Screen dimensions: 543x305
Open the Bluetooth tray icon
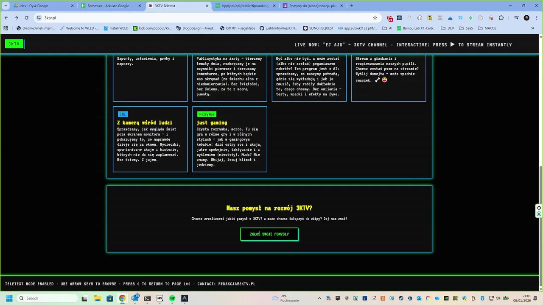[482, 298]
